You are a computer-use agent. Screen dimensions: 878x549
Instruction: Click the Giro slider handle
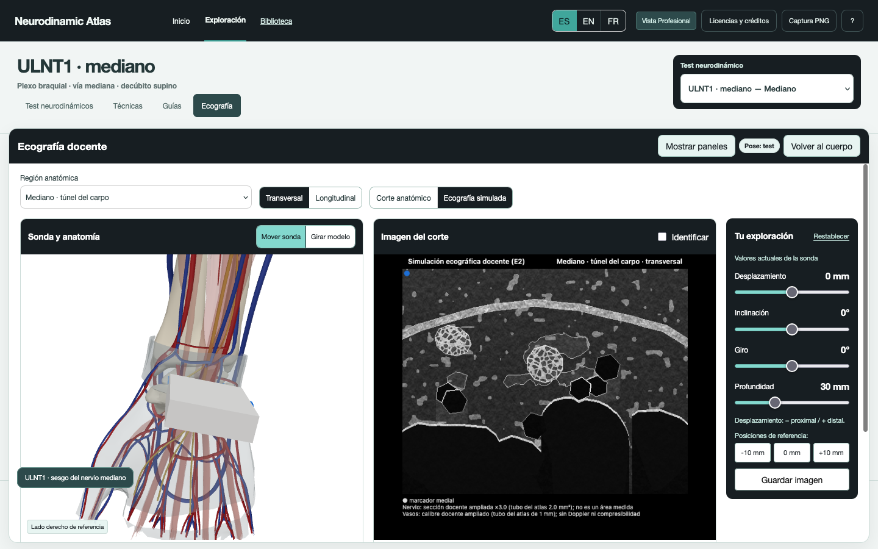[792, 366]
